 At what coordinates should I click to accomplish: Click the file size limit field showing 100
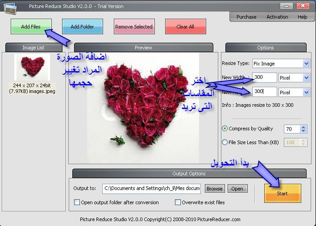coord(292,142)
